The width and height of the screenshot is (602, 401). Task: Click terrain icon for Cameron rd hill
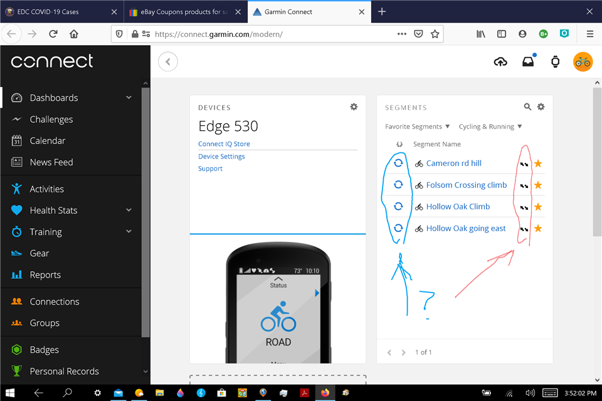[x=524, y=164]
